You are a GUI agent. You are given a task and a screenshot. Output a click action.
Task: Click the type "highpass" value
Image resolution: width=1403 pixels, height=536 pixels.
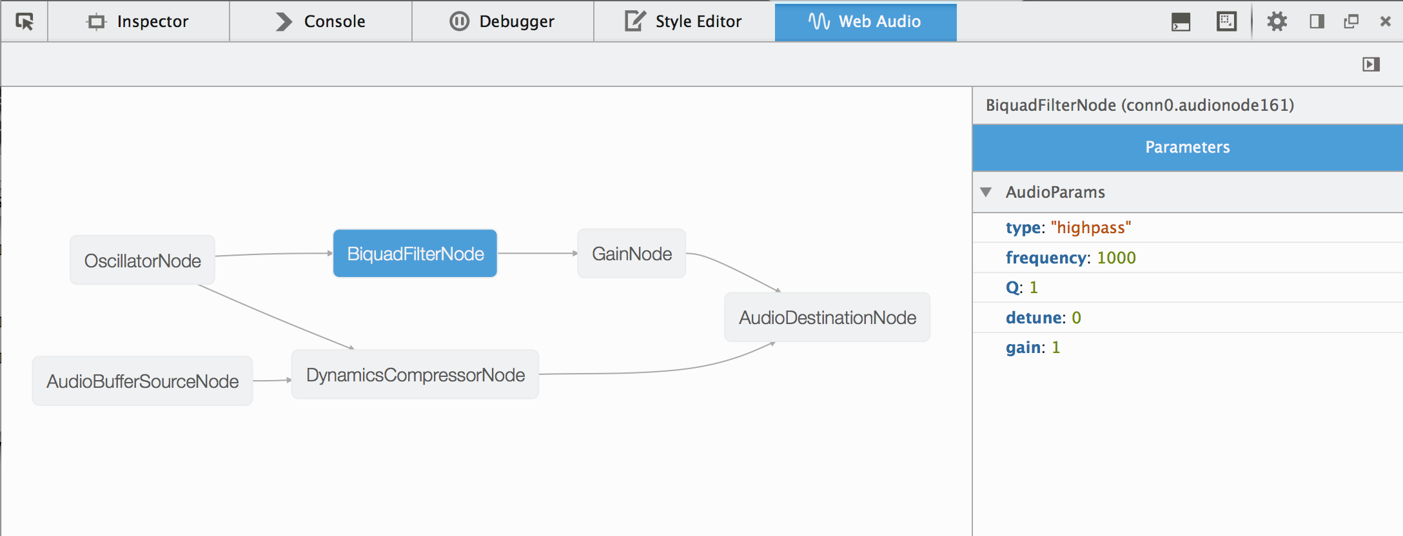tap(1091, 227)
